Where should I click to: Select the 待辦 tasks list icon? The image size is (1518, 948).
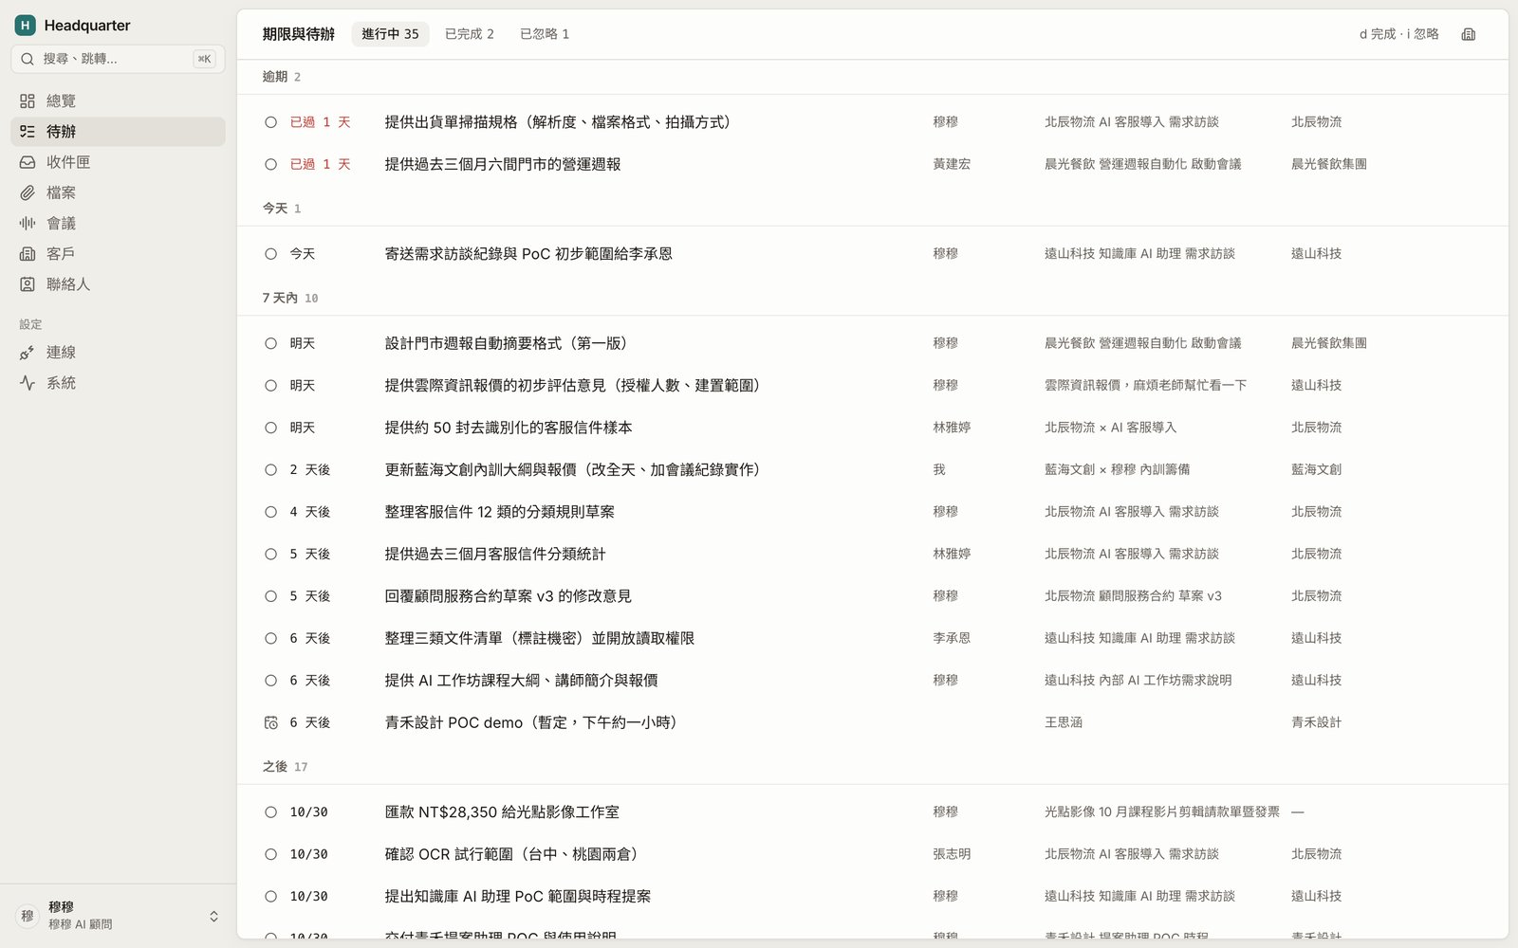click(x=28, y=132)
